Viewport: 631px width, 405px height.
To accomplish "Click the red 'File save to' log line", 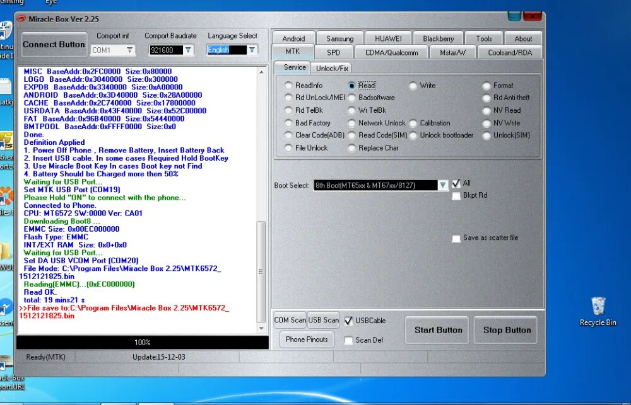I will [x=124, y=312].
